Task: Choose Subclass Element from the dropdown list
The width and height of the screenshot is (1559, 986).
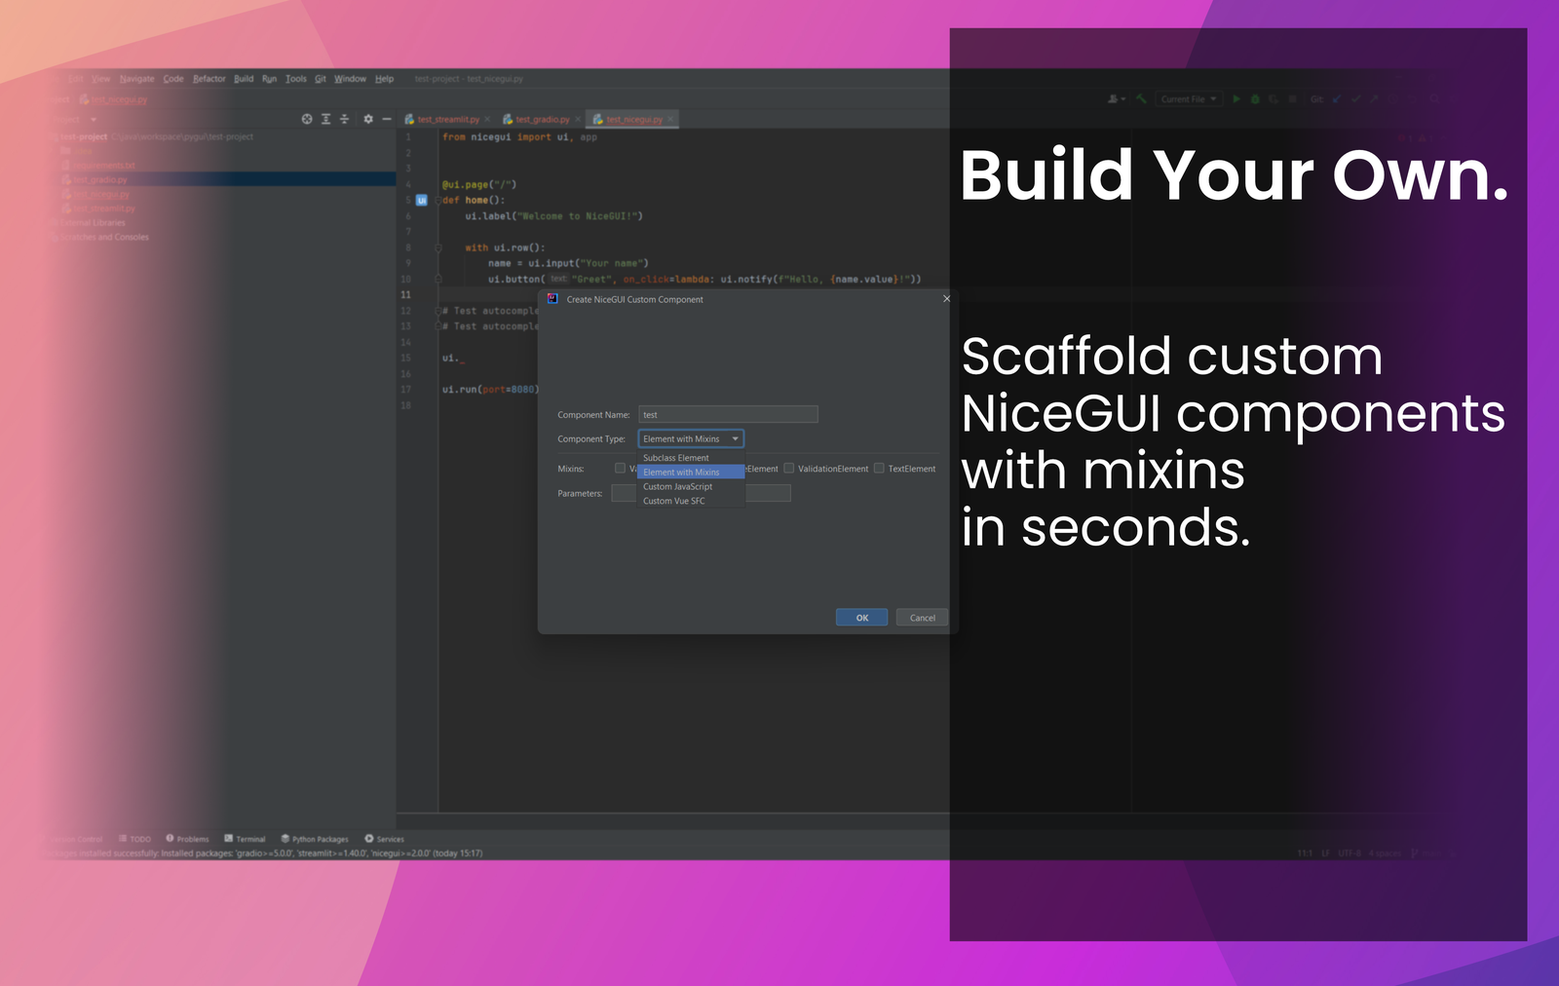Action: click(691, 458)
